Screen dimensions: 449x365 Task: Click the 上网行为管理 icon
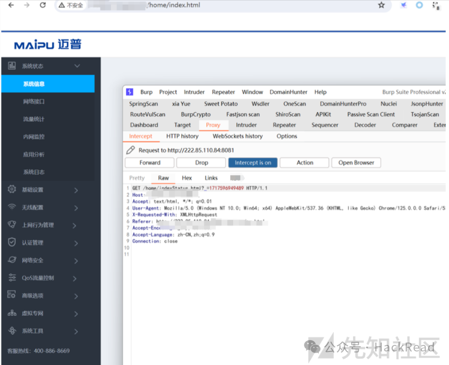(12, 225)
